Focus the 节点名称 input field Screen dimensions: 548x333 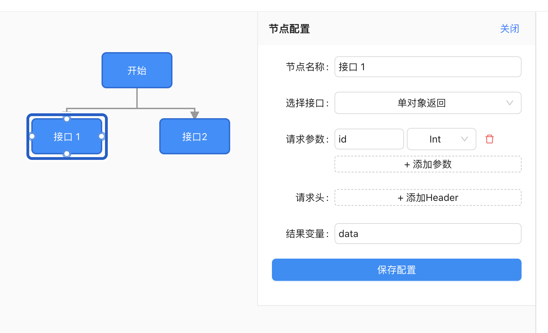[x=428, y=67]
